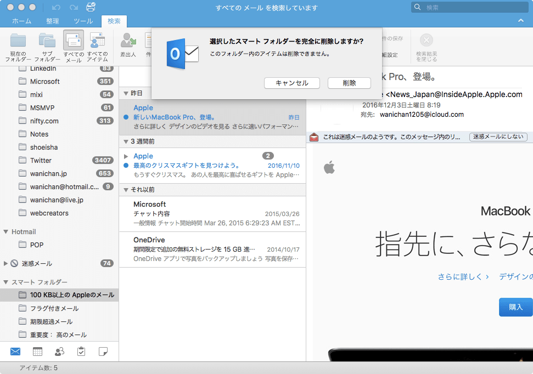Select the Notes folder
The image size is (533, 374).
click(x=59, y=134)
